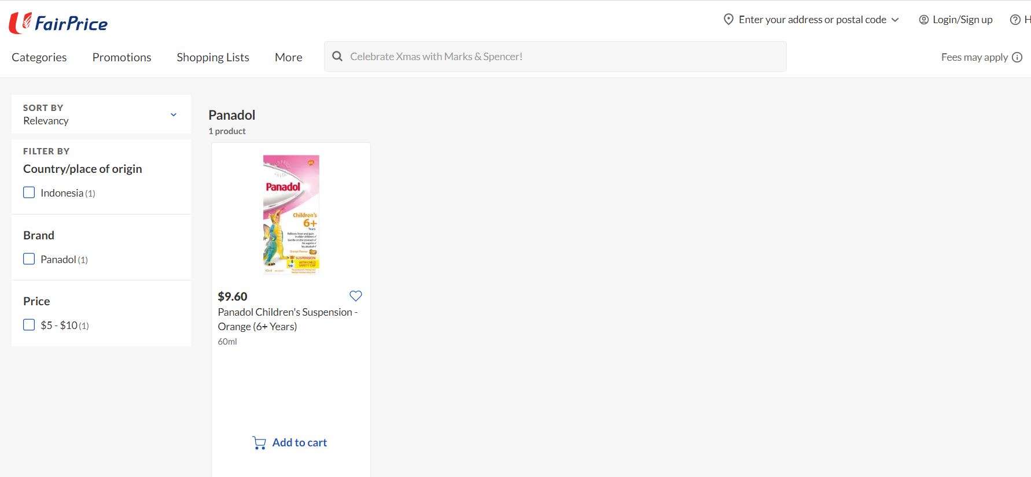The height and width of the screenshot is (477, 1031).
Task: Tick the Indonesia country filter checkbox
Action: click(29, 193)
